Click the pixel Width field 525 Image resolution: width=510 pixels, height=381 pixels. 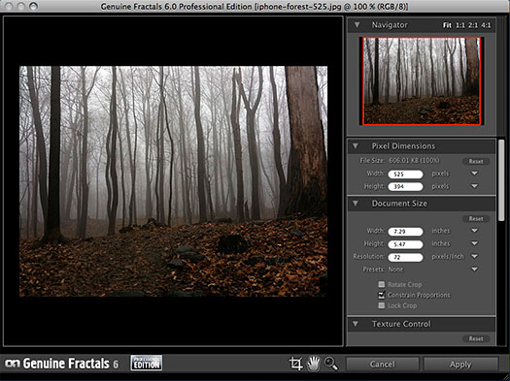pyautogui.click(x=405, y=175)
